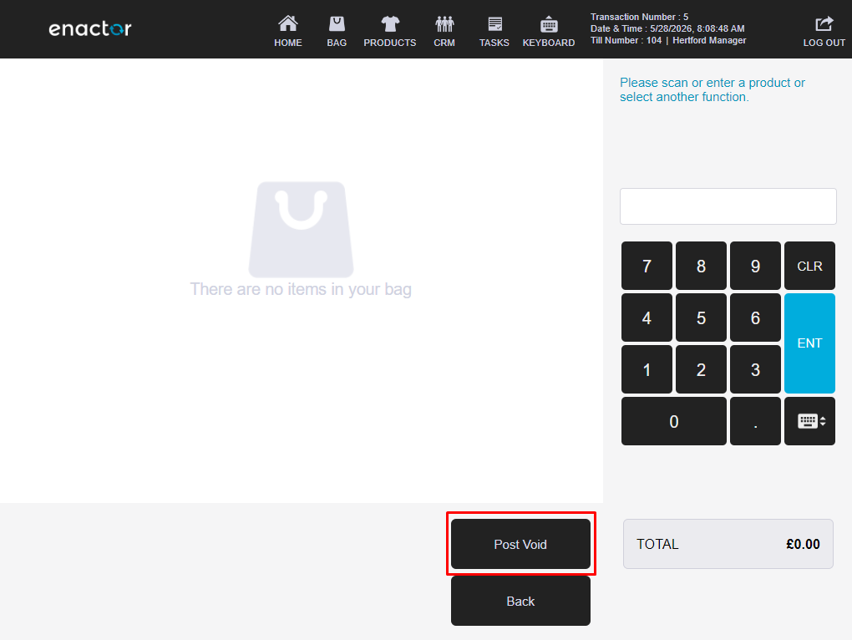The width and height of the screenshot is (852, 640).
Task: Tap keypad digit 3
Action: click(755, 369)
